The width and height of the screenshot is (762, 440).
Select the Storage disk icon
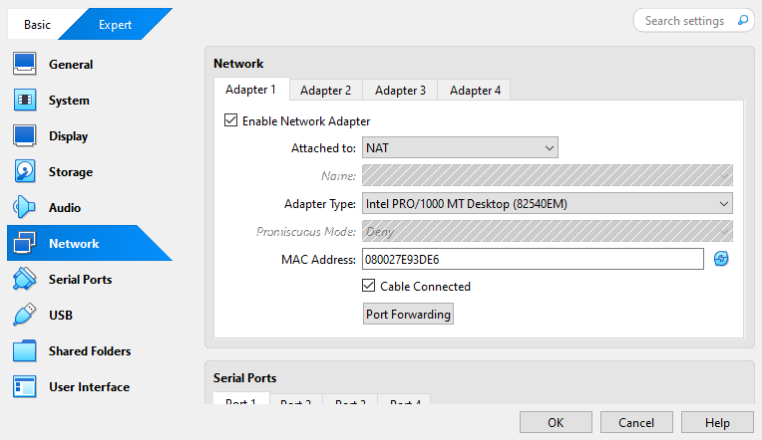(x=25, y=172)
